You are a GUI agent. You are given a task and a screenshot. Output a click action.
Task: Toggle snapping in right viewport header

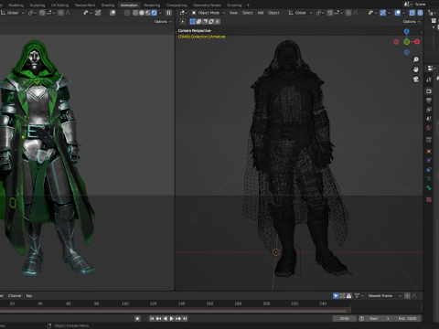point(330,13)
